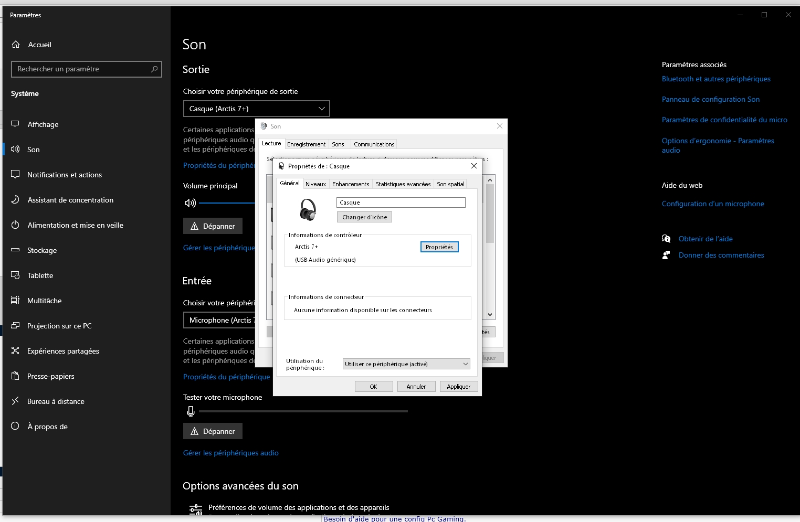Open the Utilisation du périphérique dropdown
The height and width of the screenshot is (522, 800).
(x=406, y=364)
